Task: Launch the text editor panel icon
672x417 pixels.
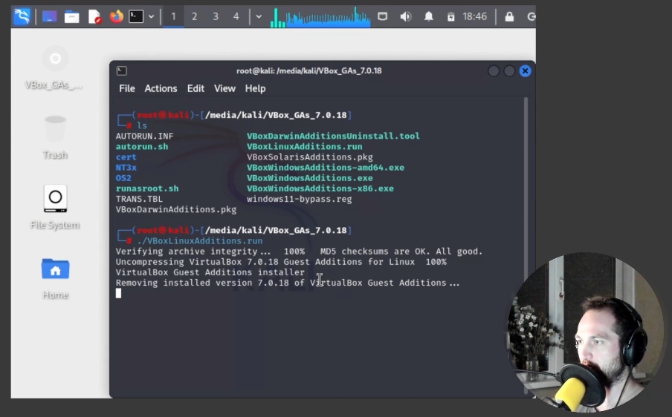Action: tap(94, 16)
